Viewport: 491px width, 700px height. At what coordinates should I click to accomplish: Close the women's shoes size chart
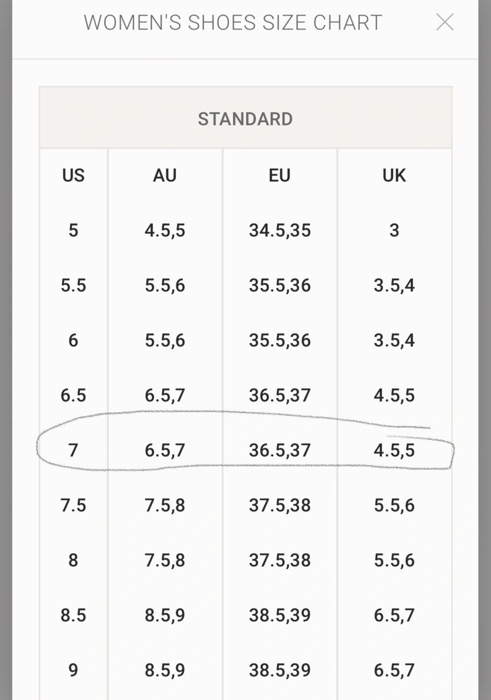coord(445,22)
